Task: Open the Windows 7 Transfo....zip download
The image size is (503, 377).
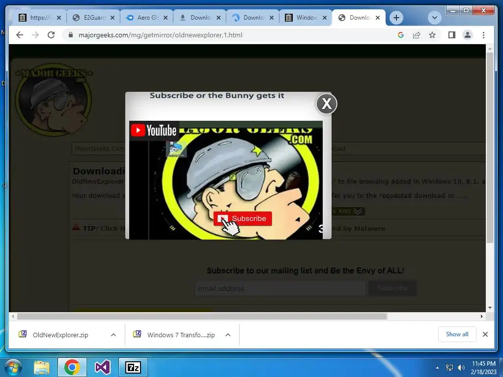Action: [x=181, y=335]
